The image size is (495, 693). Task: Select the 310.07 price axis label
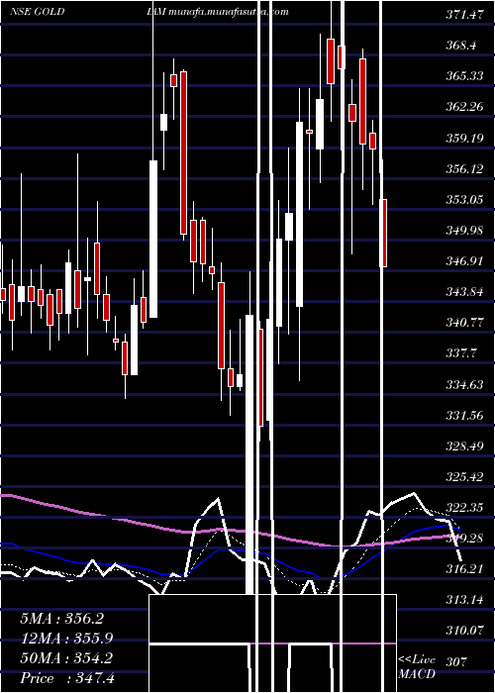coord(466,632)
